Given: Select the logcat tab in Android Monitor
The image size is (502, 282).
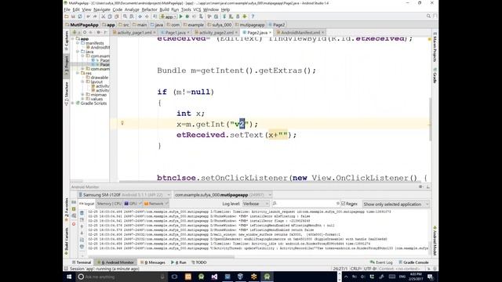Looking at the screenshot, I should click(x=87, y=204).
